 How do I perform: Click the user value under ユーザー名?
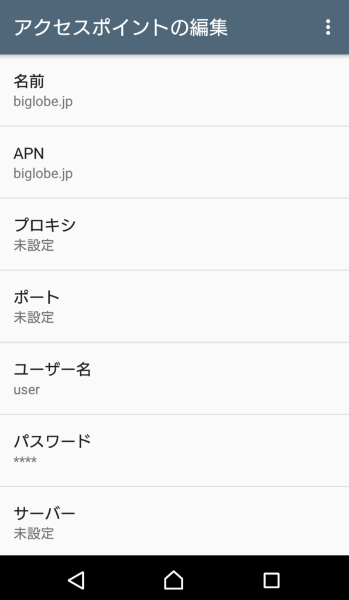[27, 390]
